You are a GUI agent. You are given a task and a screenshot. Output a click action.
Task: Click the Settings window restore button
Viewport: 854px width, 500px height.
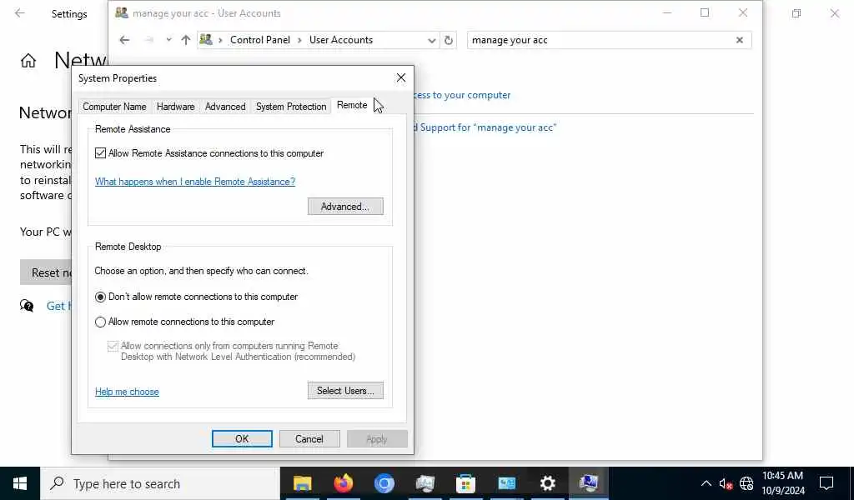[x=796, y=13]
